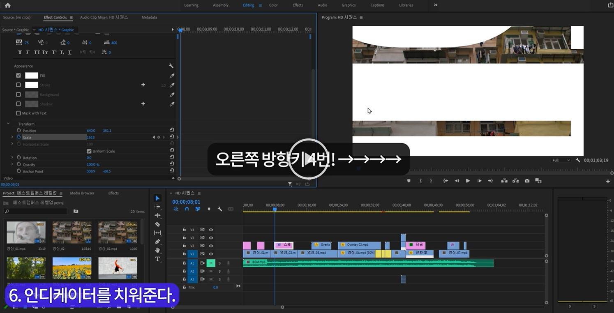
Task: Uncheck Uniform Scale
Action: 89,151
